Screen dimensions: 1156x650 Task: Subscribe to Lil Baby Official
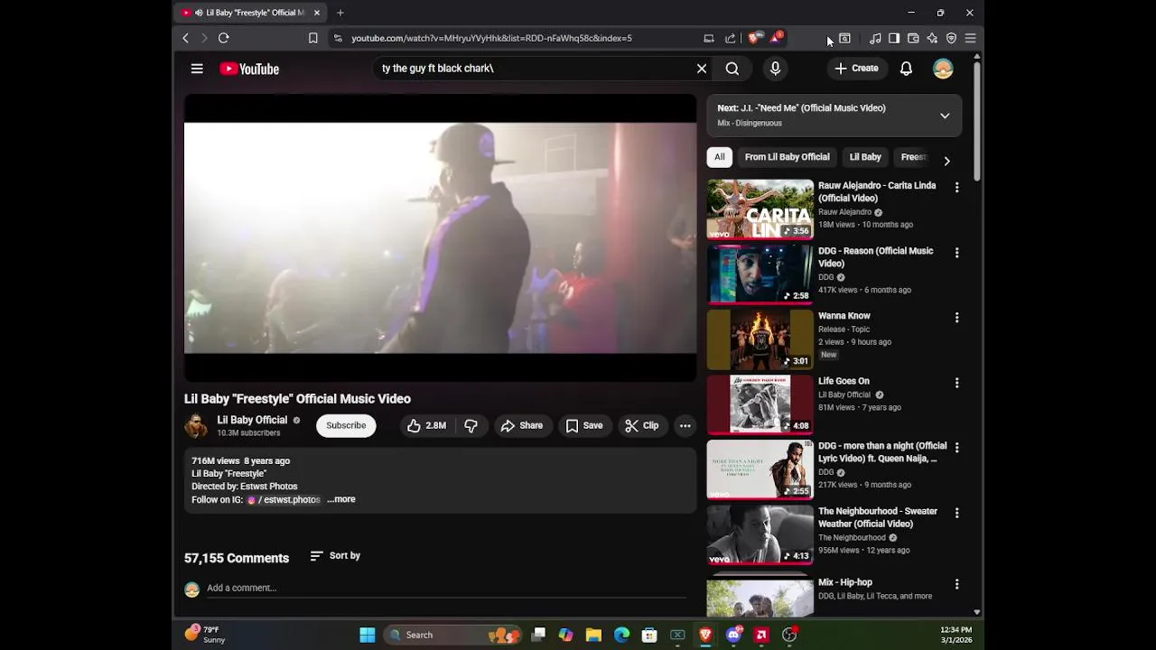(x=346, y=425)
